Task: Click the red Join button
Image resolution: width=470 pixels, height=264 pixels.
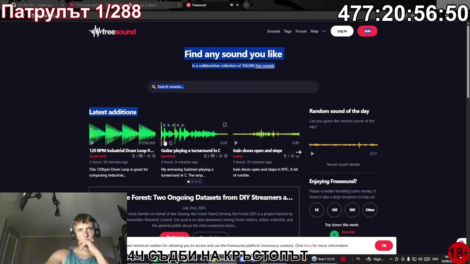Action: click(367, 31)
